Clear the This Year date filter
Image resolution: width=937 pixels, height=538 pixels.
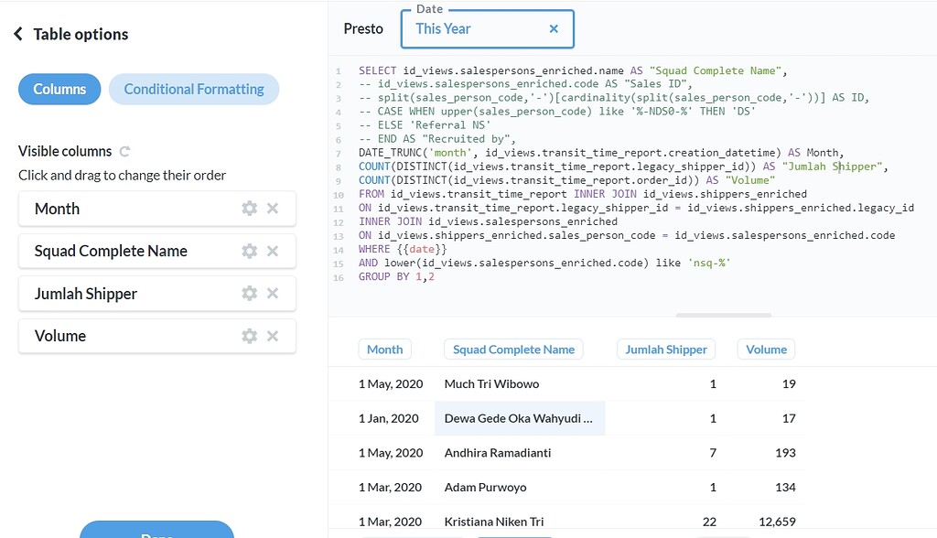click(554, 28)
